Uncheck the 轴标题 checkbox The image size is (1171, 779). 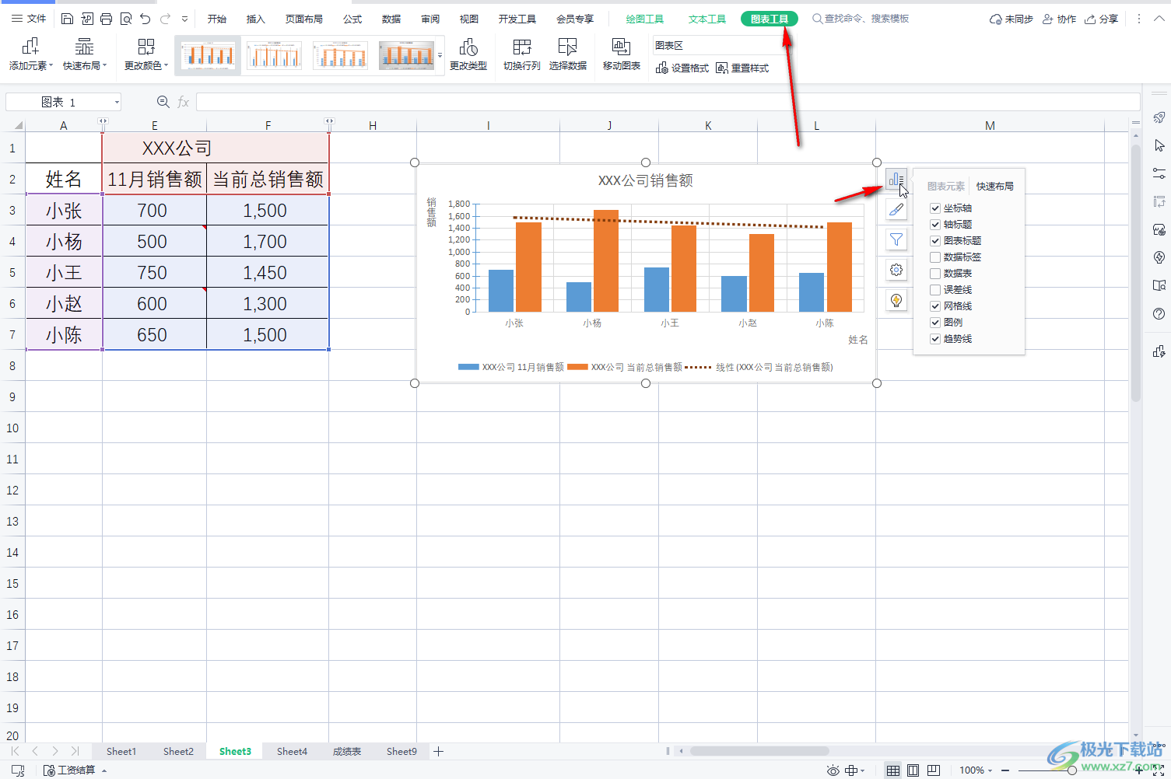935,225
